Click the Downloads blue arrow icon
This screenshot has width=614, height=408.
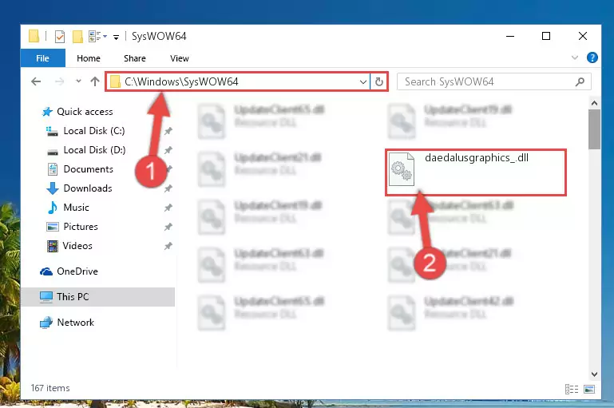click(53, 188)
